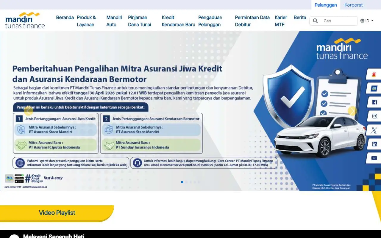The width and height of the screenshot is (381, 238).
Task: Click the search magnifier icon
Action: pos(316,21)
